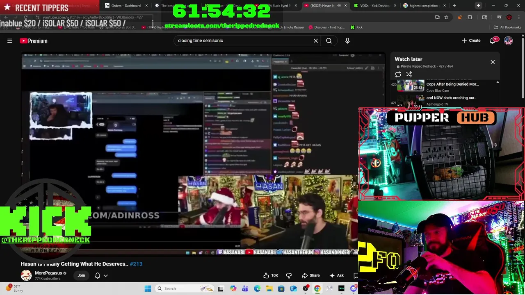Open Windows Start menu
The image size is (525, 295).
148,288
